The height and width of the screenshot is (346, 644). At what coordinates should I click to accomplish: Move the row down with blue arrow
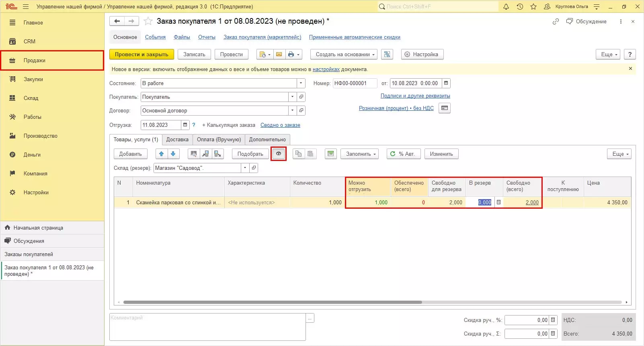click(x=173, y=154)
